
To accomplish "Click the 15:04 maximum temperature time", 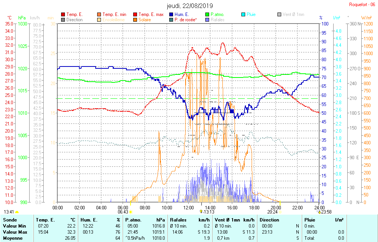I will [43, 232].
